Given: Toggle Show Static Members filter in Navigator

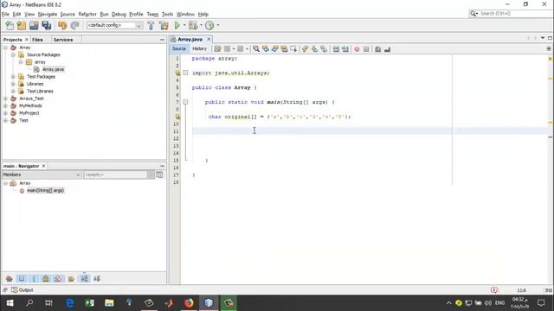Looking at the screenshot, I should tap(34, 279).
